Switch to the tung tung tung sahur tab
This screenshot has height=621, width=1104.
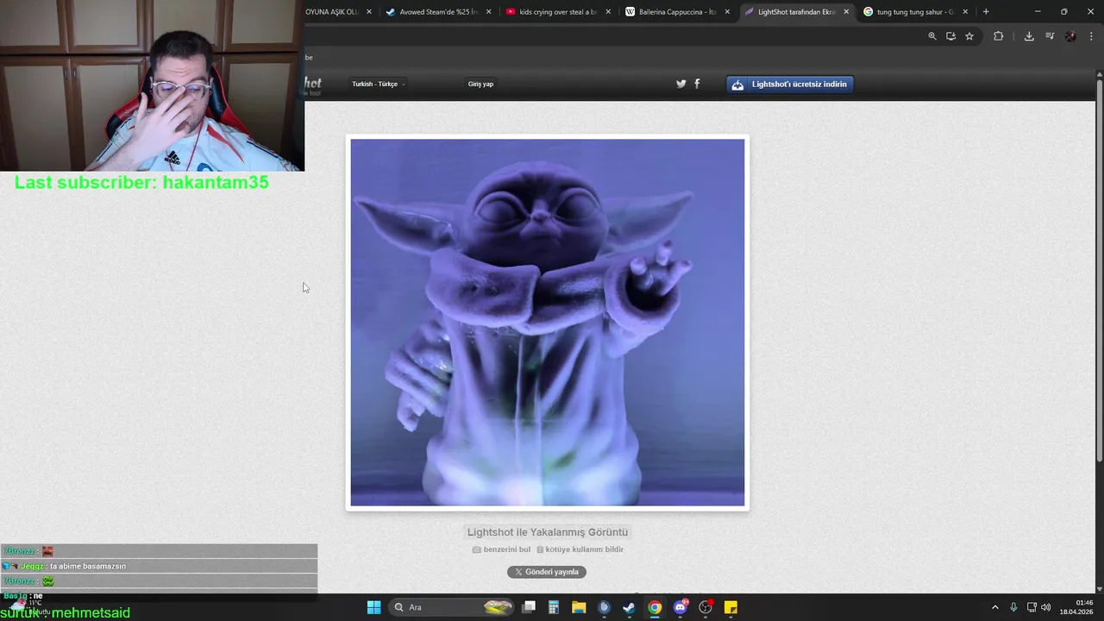[914, 12]
